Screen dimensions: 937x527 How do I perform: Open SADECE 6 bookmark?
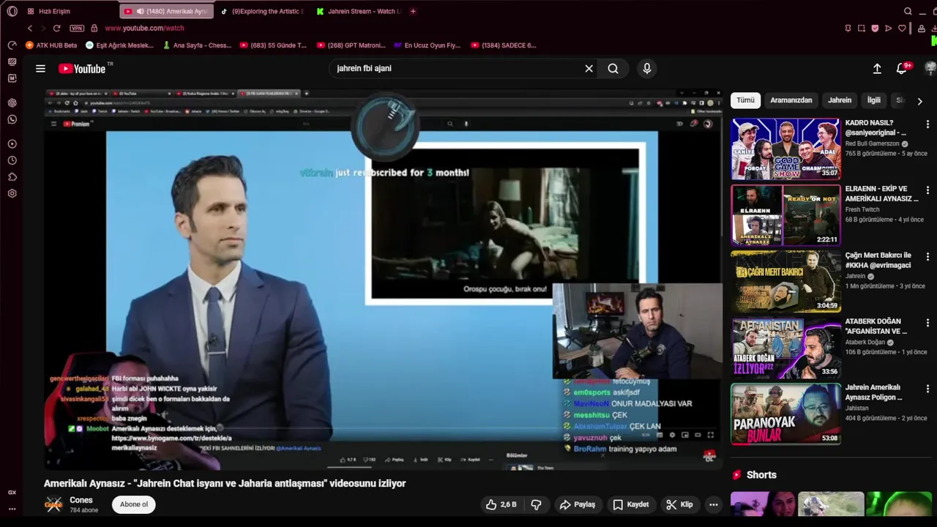[504, 45]
